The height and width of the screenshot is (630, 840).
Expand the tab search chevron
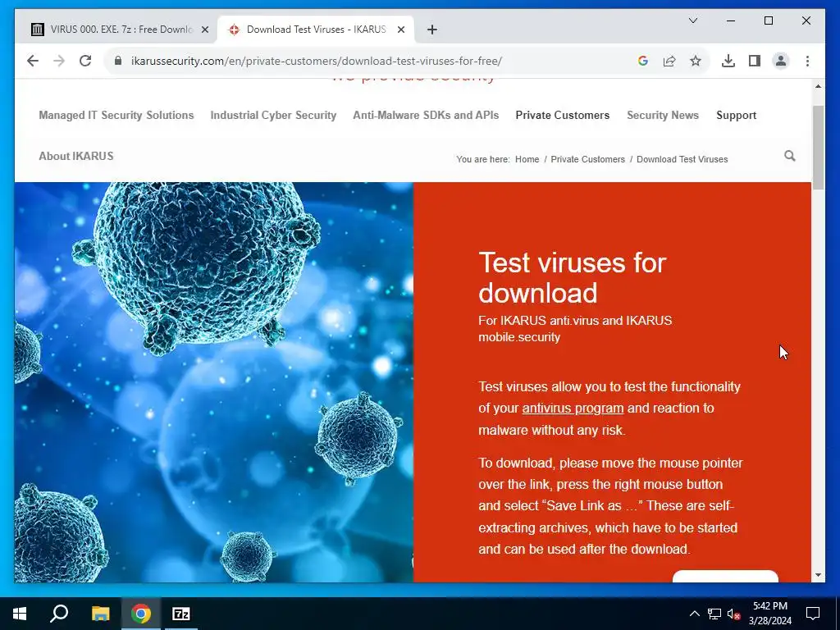click(692, 21)
